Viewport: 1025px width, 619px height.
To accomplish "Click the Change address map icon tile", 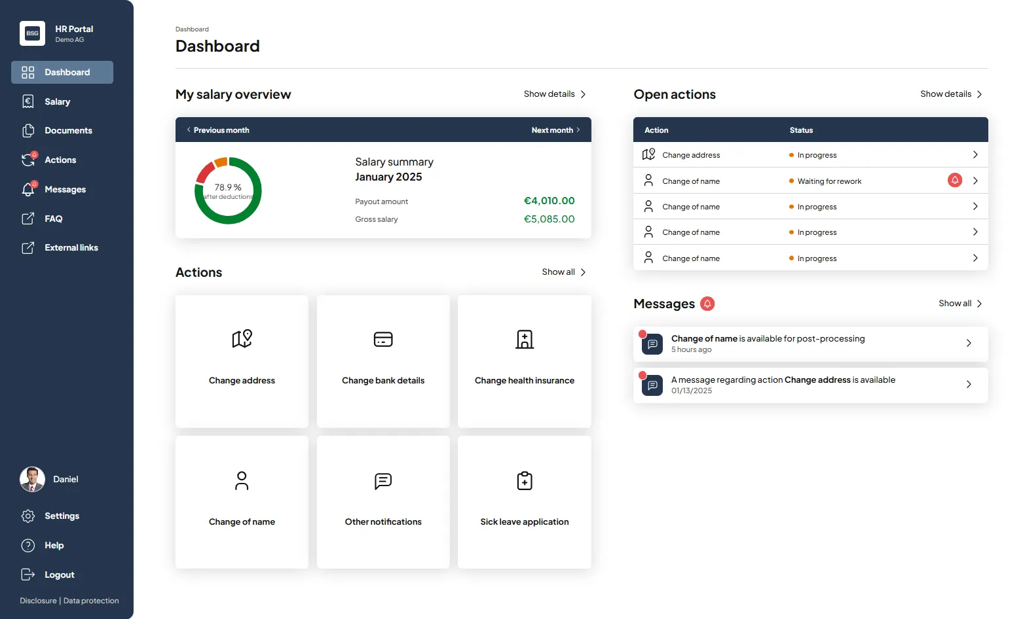I will (242, 339).
